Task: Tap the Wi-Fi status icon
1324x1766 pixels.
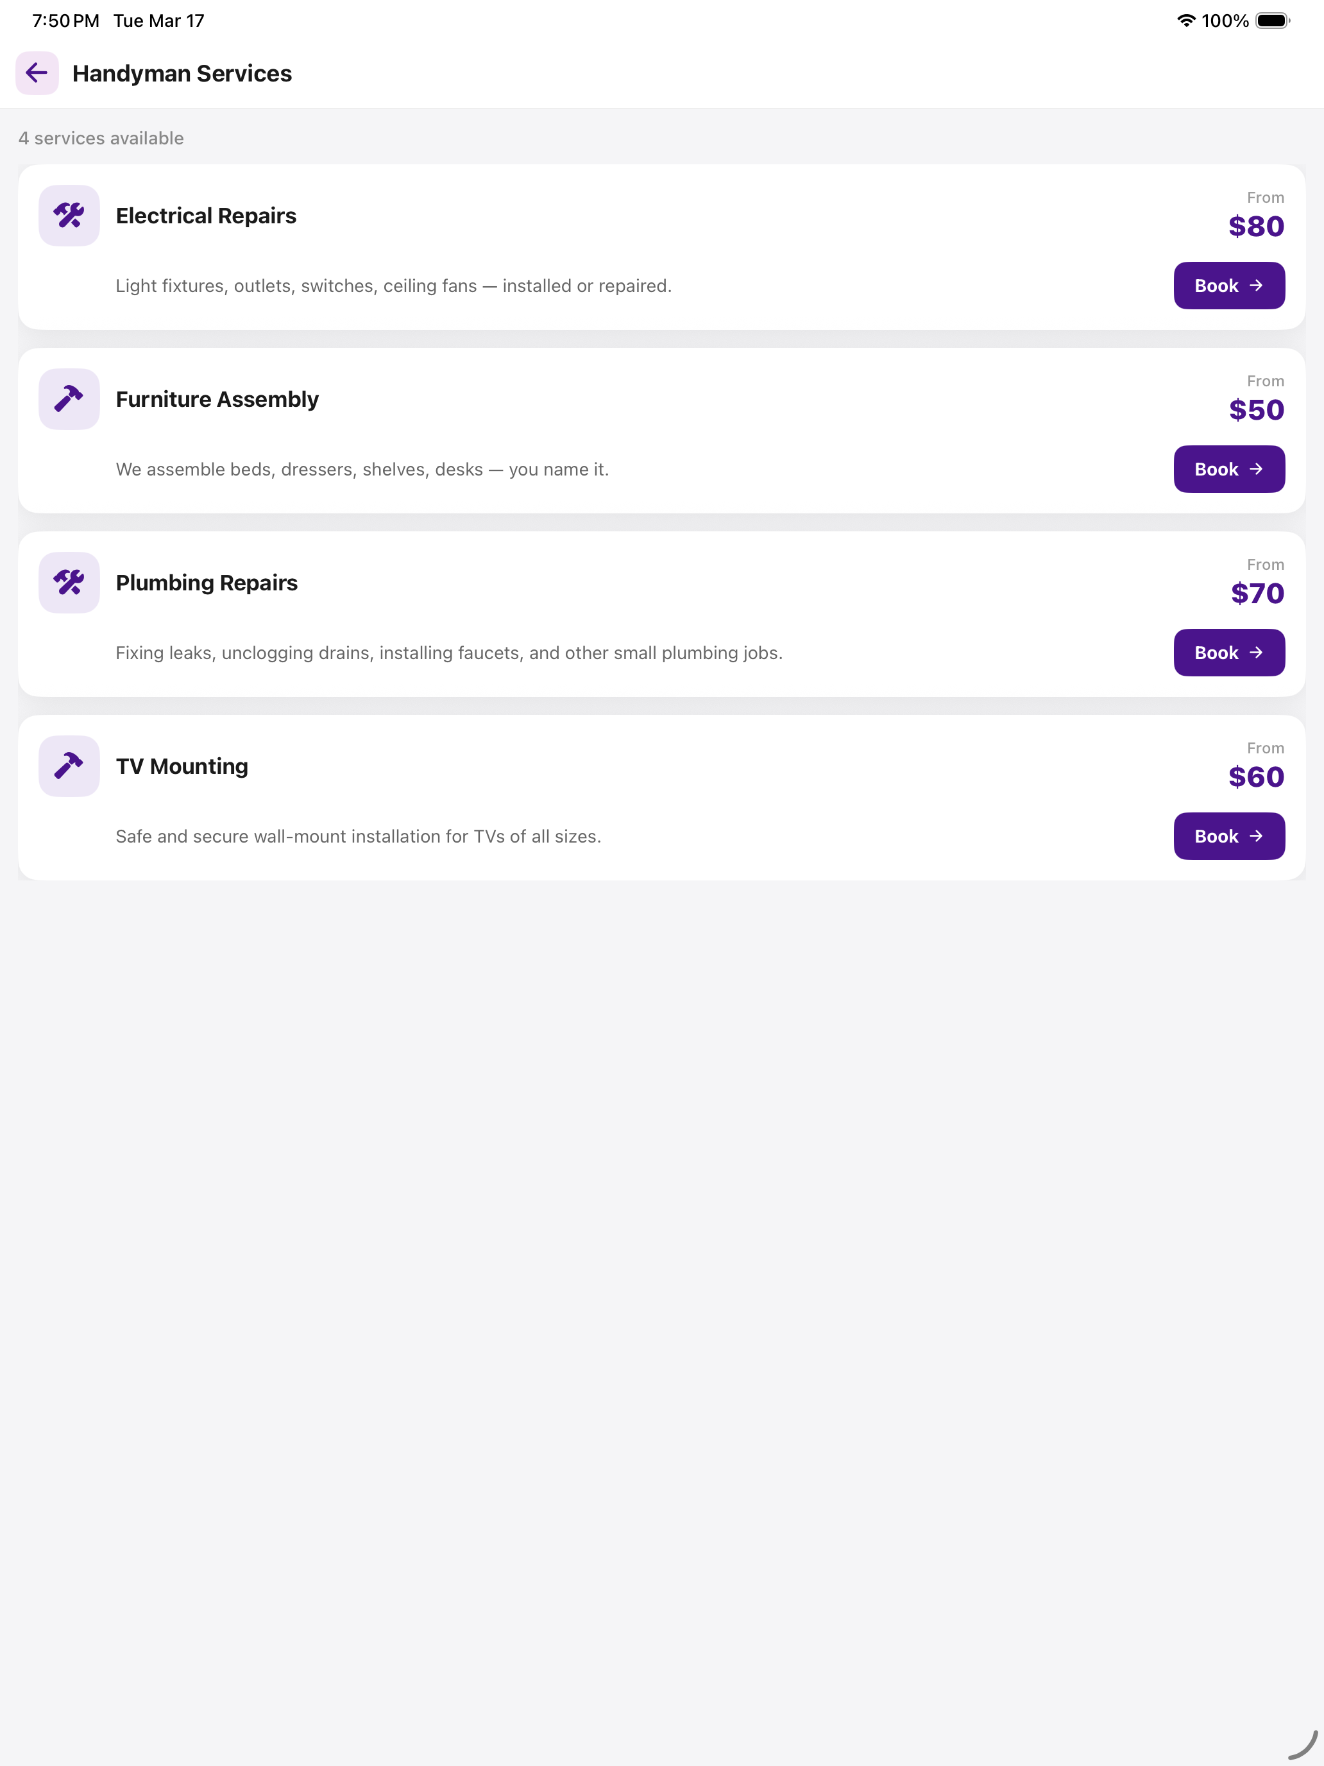Action: 1186,21
